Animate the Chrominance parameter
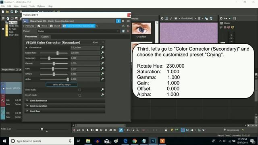This screenshot has width=258, height=145. 102,48
